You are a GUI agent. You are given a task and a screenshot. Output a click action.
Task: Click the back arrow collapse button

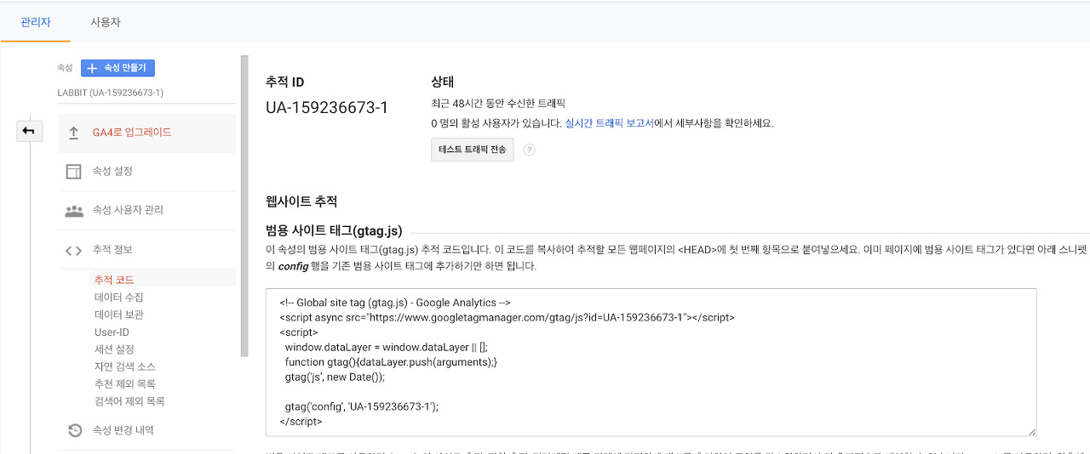point(29,130)
